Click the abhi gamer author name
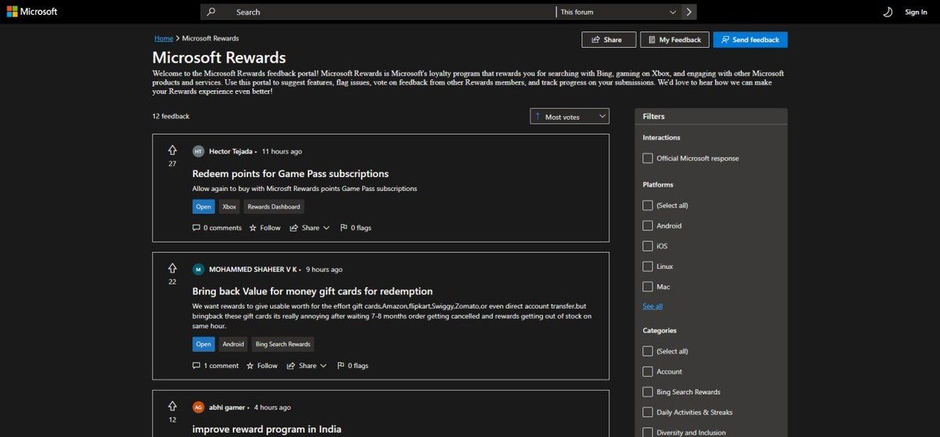This screenshot has height=437, width=940. [227, 407]
